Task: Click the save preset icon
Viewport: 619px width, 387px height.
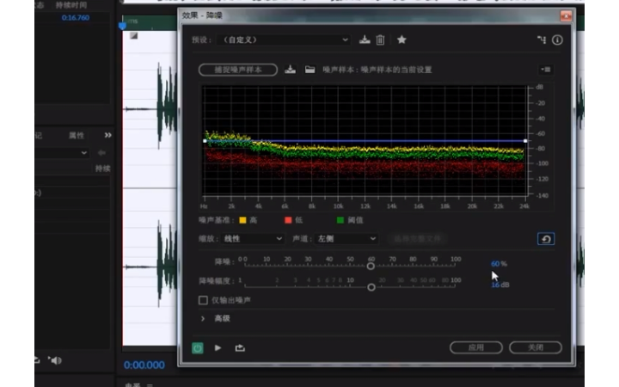Action: (365, 40)
